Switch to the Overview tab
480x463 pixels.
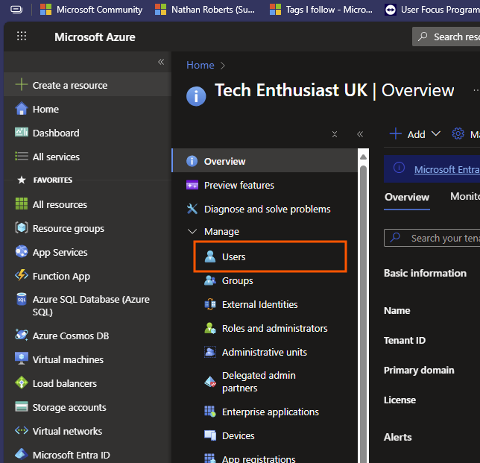click(407, 198)
